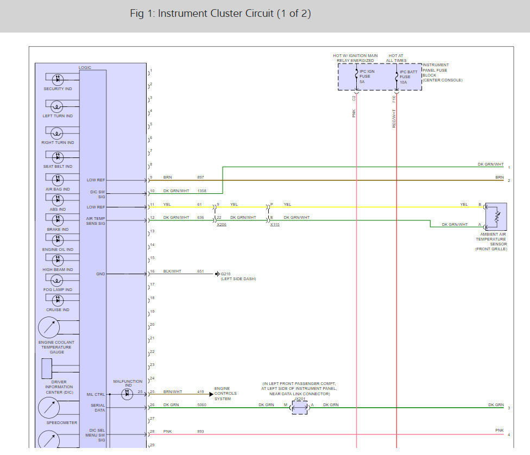Click circuit number 61 on YEL wire
Viewport: 530px width, 455px height.
(199, 205)
